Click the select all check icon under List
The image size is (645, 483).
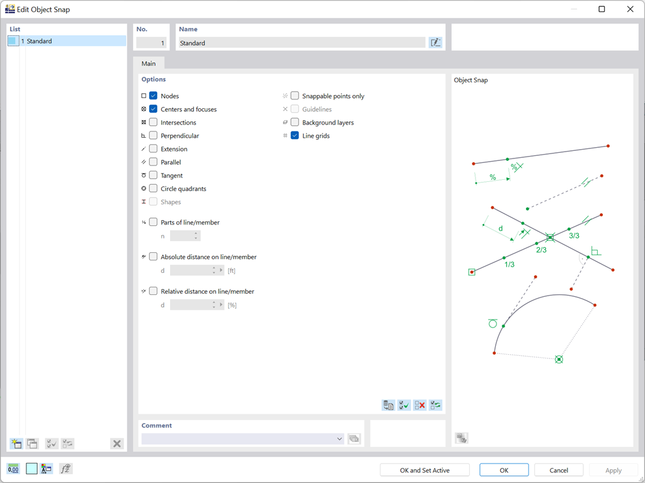[x=52, y=443]
